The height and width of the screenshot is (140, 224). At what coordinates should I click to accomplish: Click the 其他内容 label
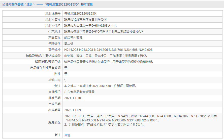[54, 80]
